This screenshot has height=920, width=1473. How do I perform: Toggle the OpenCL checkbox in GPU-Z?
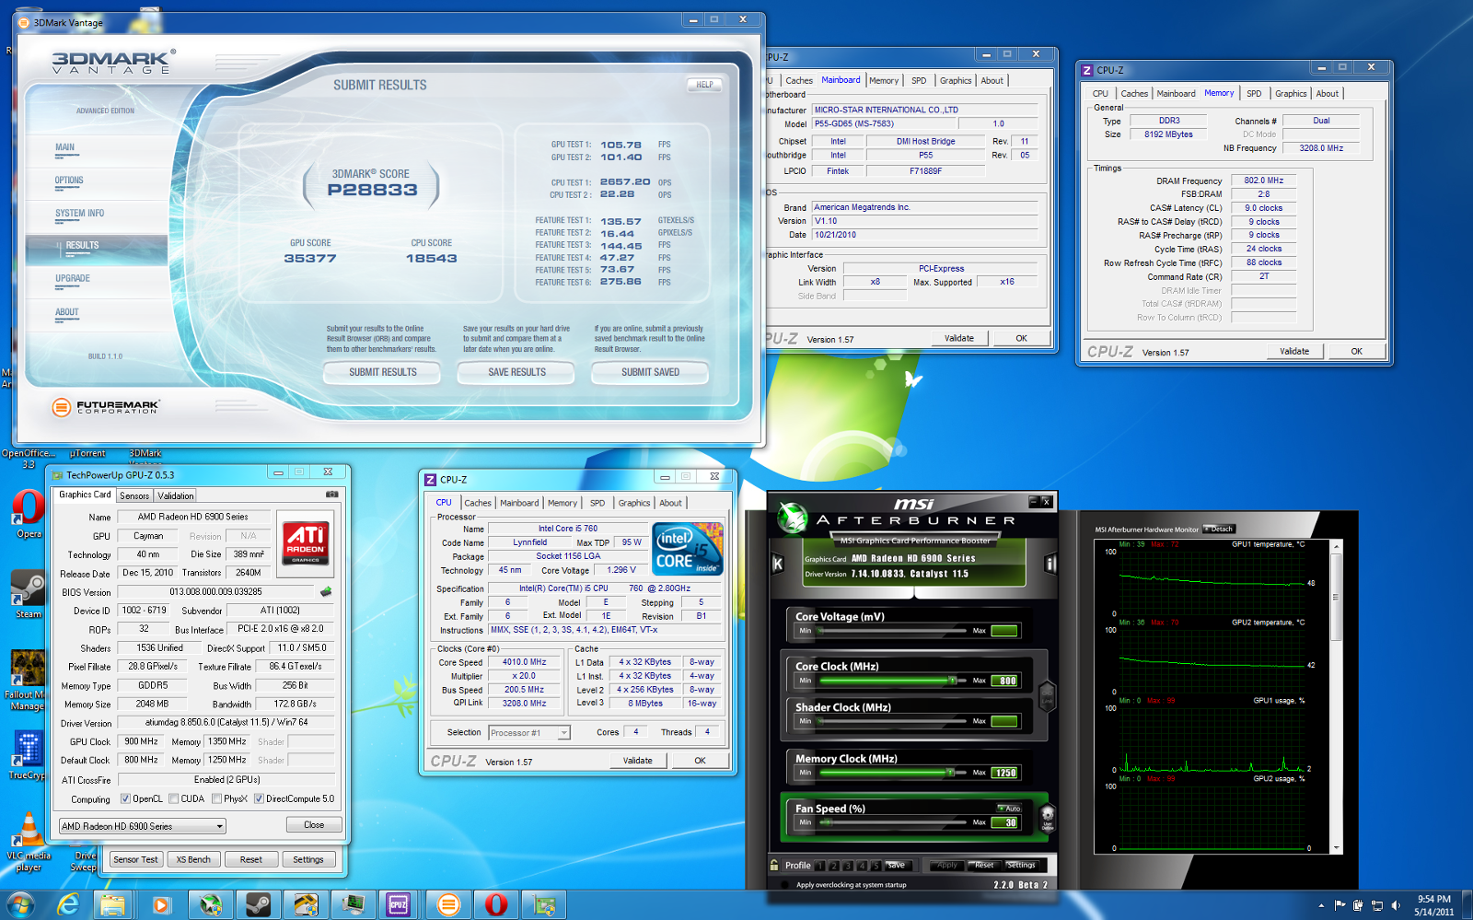(125, 798)
